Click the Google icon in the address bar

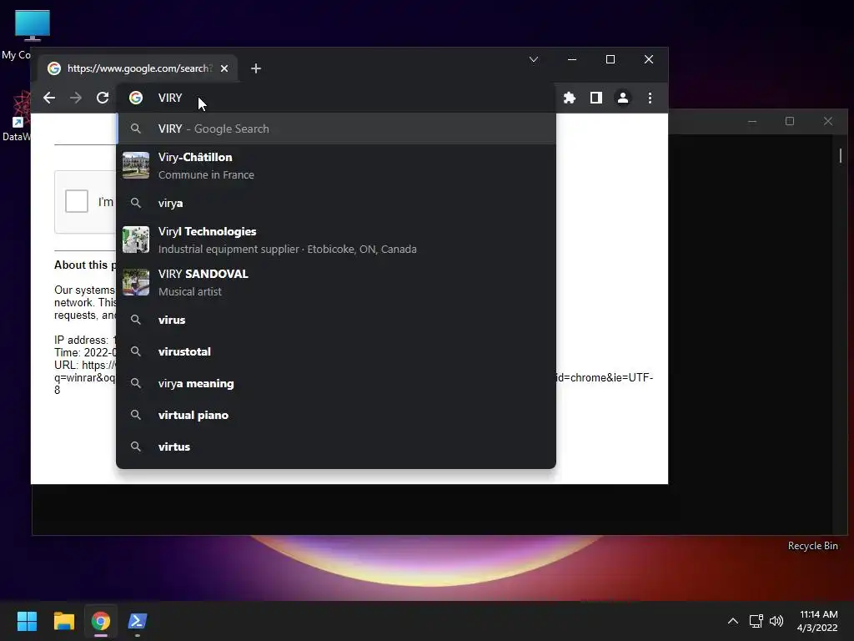(136, 98)
